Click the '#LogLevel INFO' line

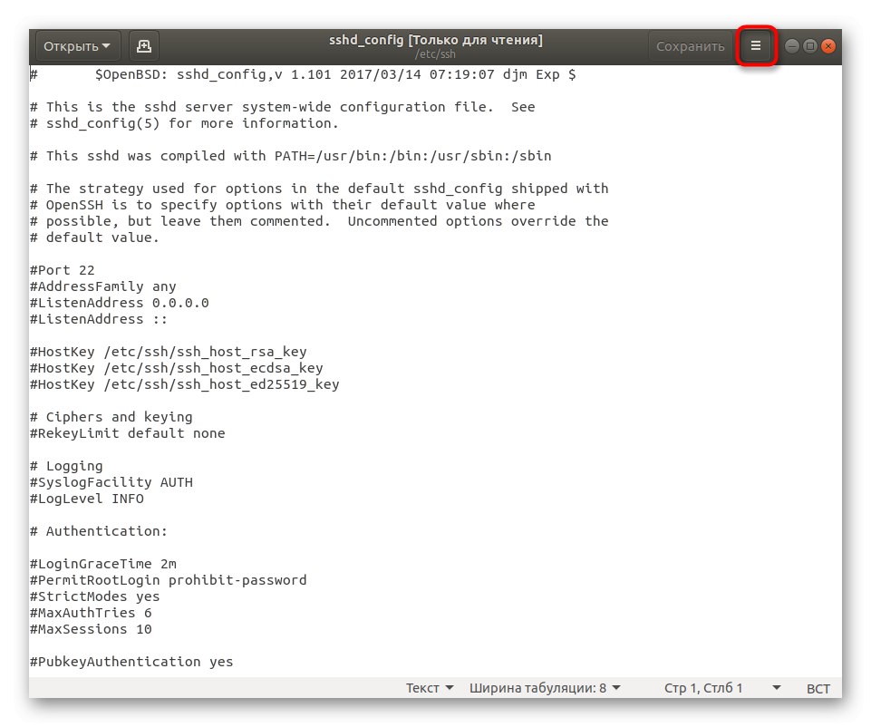[x=87, y=499]
